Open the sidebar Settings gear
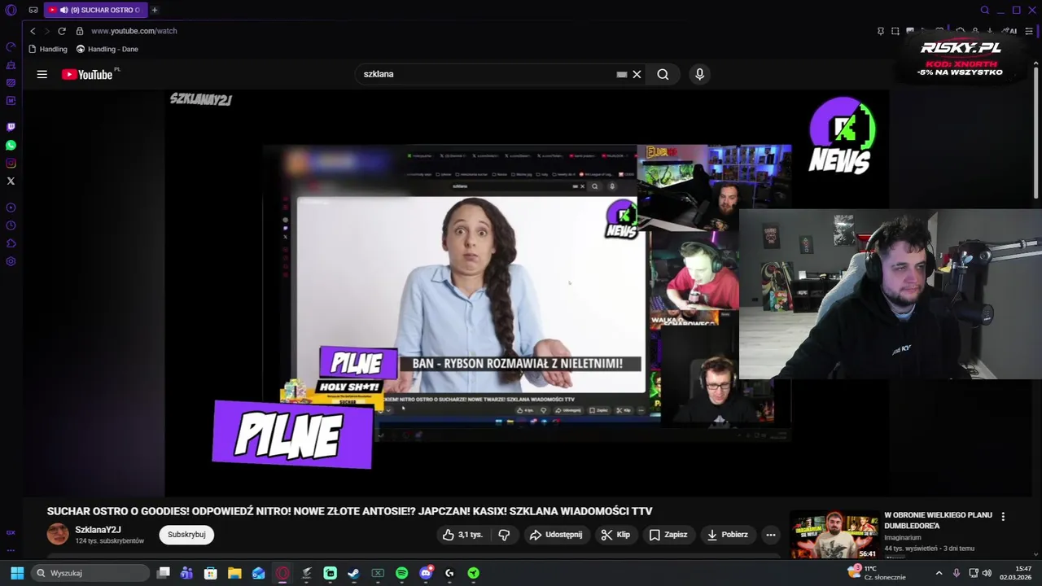The image size is (1042, 586). click(11, 261)
